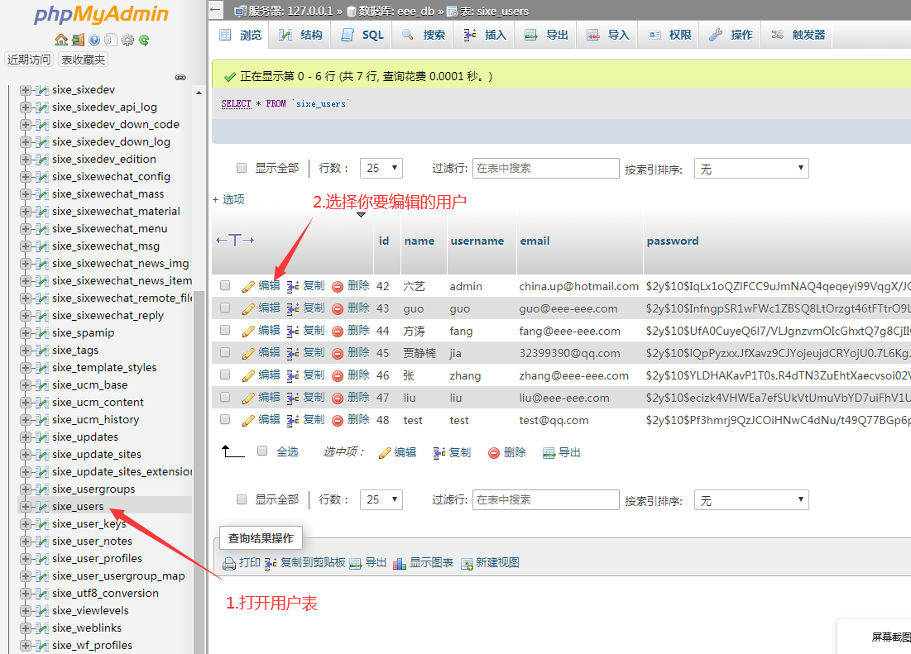
Task: Click the red delete icon for test row
Action: point(338,420)
